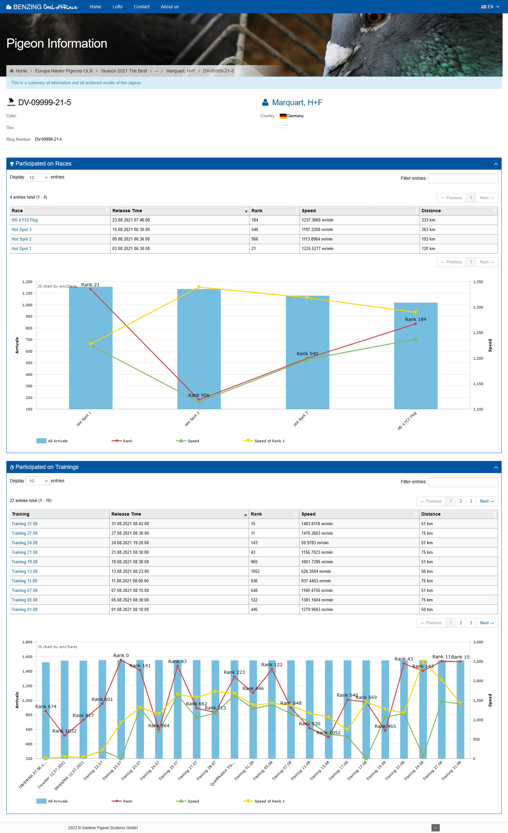
Task: Open the Lofts menu item
Action: [x=117, y=7]
